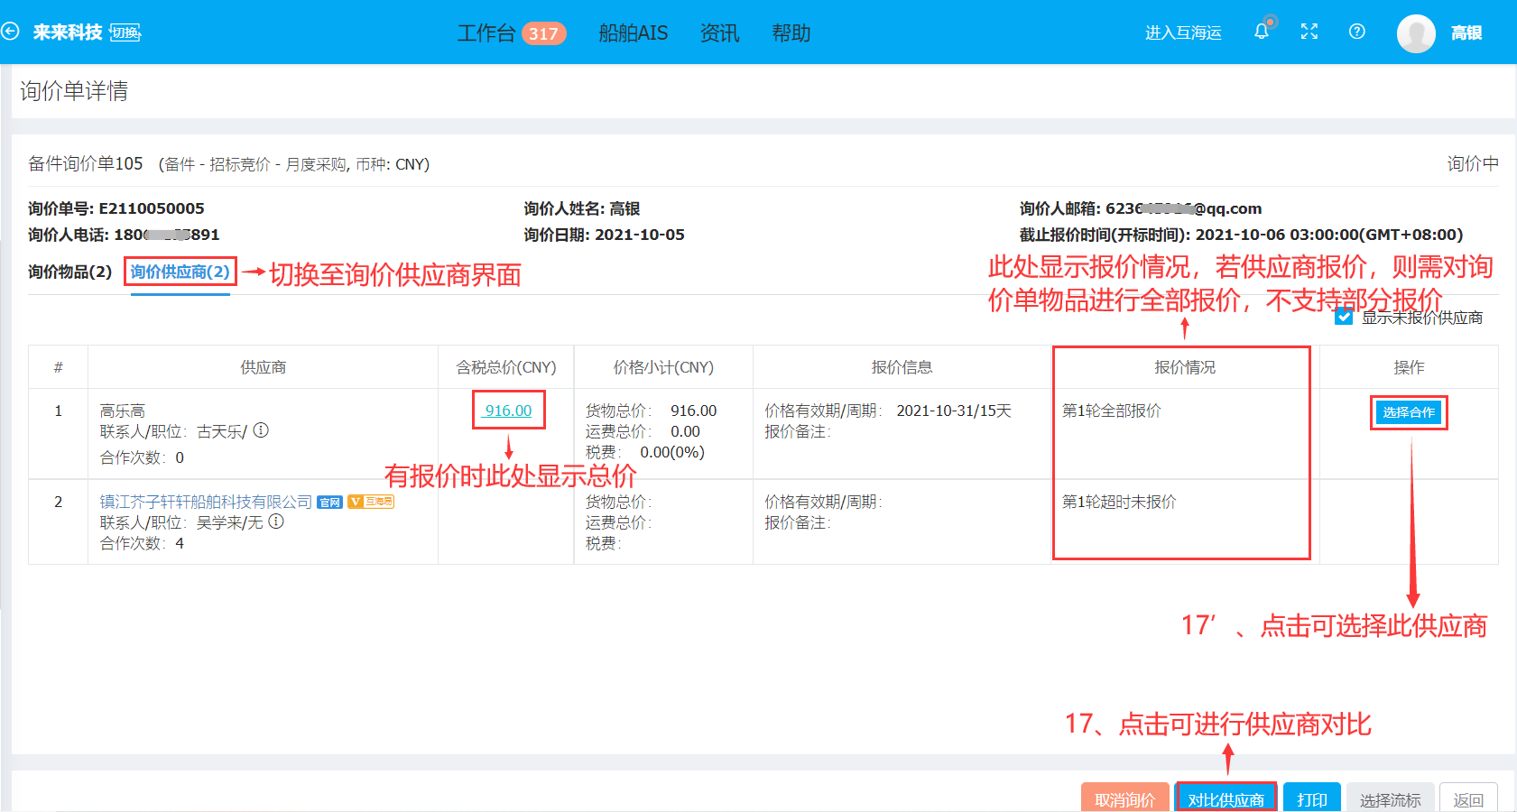The width and height of the screenshot is (1517, 812).
Task: Click the 官网 badge of 镇江芥子轩轩
Action: coord(330,502)
